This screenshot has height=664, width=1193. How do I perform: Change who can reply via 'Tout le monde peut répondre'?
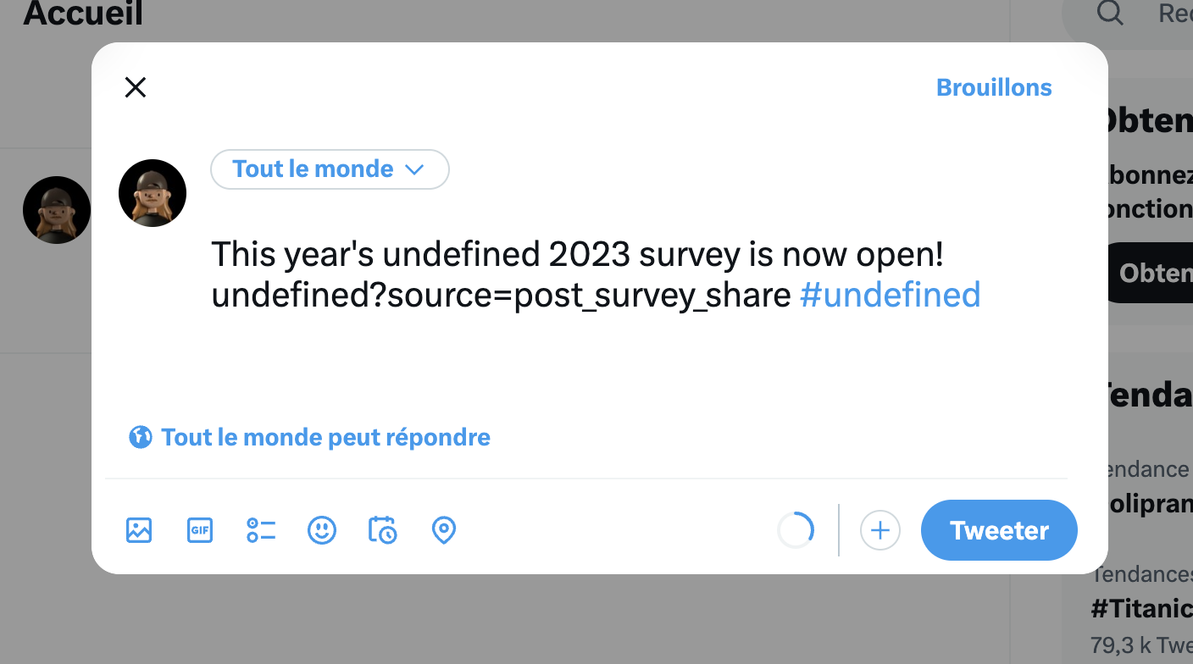[326, 436]
